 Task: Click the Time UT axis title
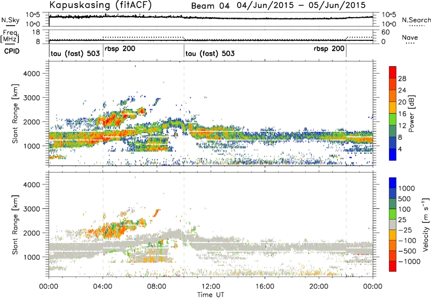point(211,295)
